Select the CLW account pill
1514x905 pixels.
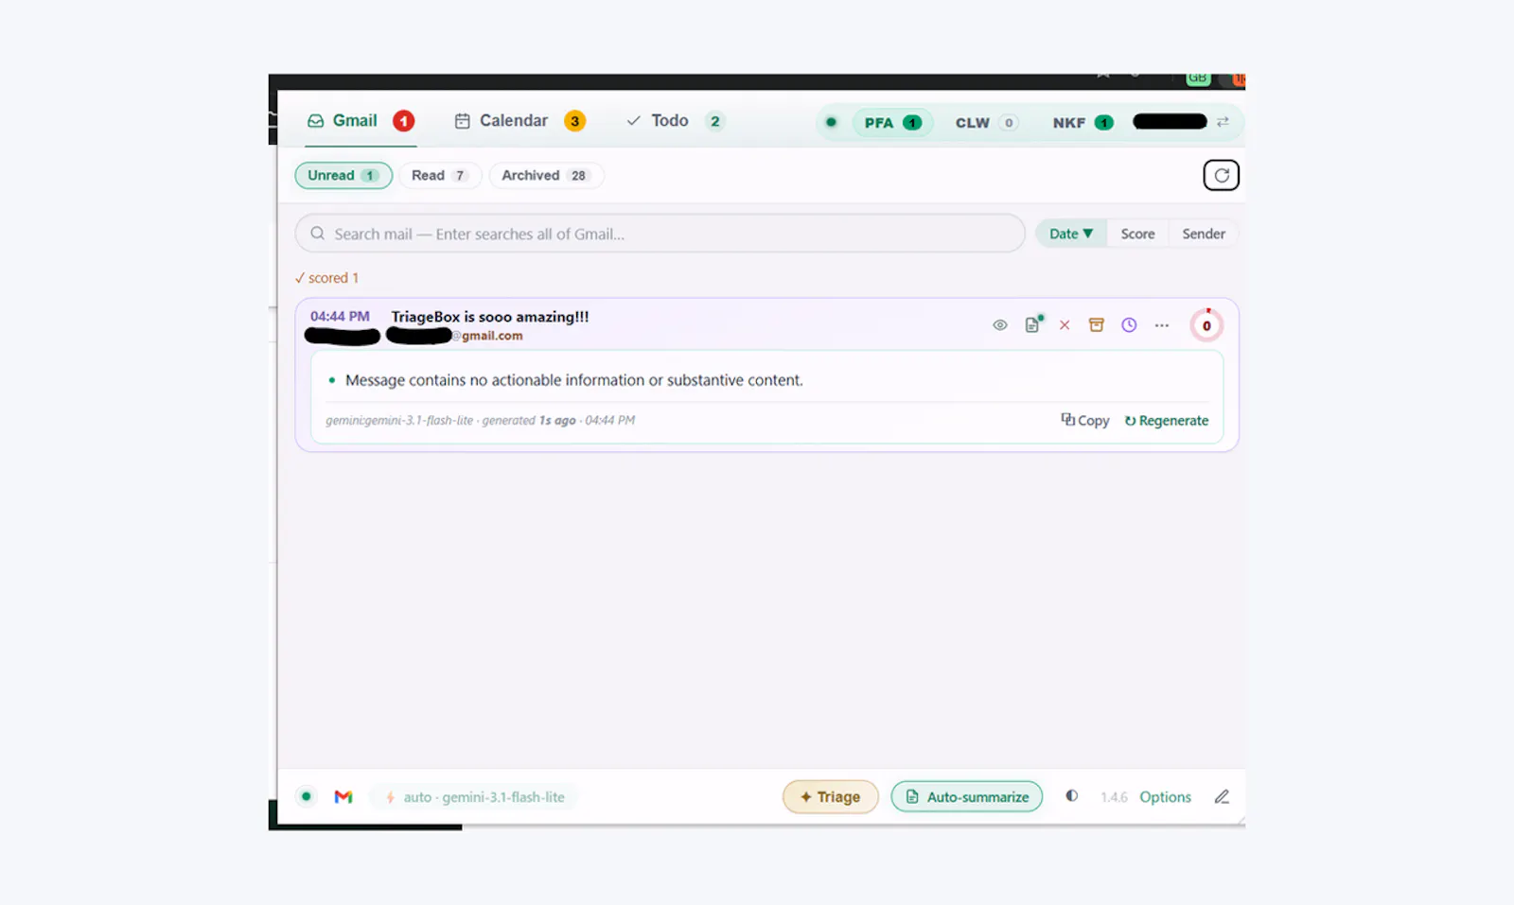(985, 123)
